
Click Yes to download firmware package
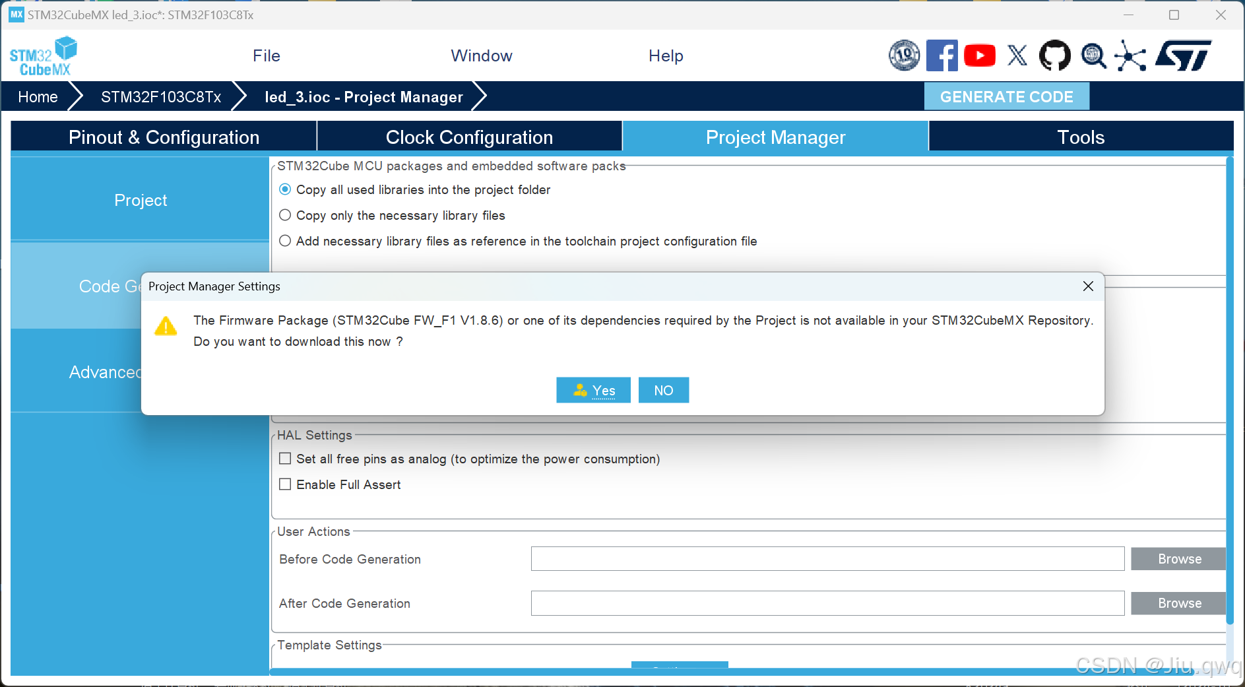(593, 390)
